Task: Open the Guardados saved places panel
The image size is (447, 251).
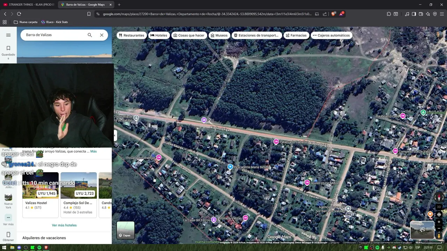Action: click(x=8, y=52)
